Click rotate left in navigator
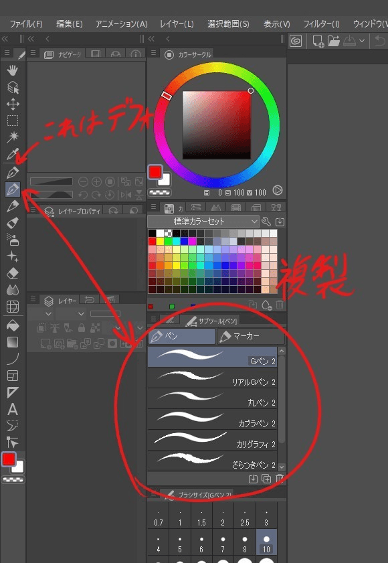The width and height of the screenshot is (388, 563). (x=83, y=195)
